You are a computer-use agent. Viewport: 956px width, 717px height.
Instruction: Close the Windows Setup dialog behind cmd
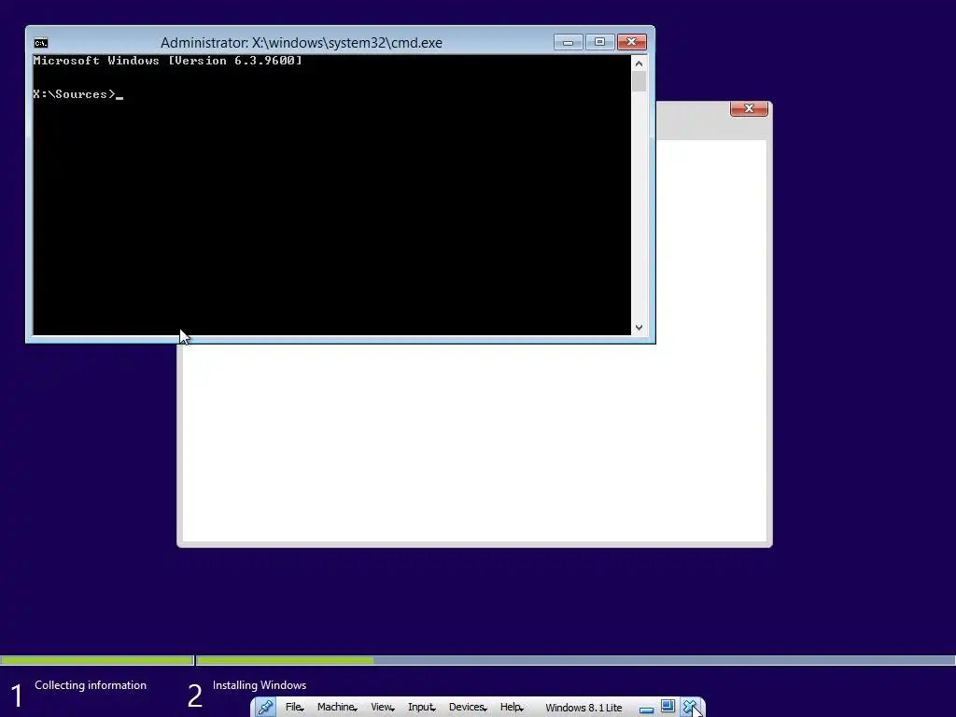pos(749,108)
